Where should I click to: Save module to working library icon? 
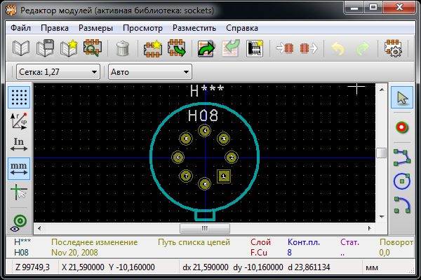click(45, 48)
